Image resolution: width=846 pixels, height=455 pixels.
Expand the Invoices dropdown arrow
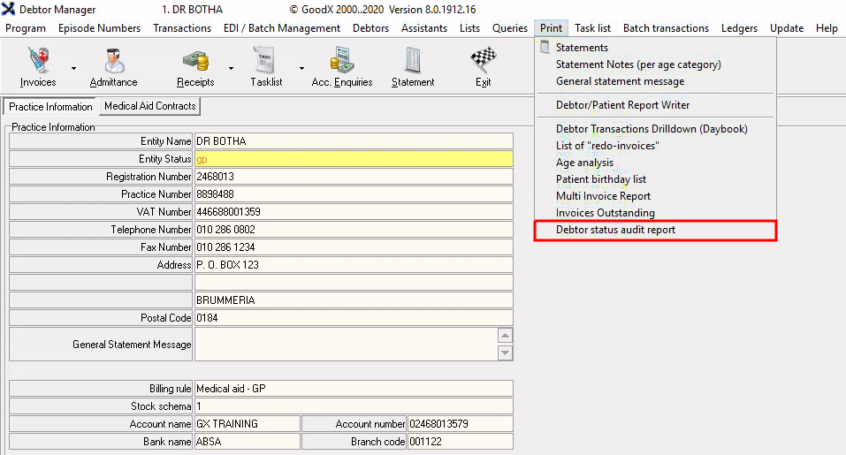[73, 68]
